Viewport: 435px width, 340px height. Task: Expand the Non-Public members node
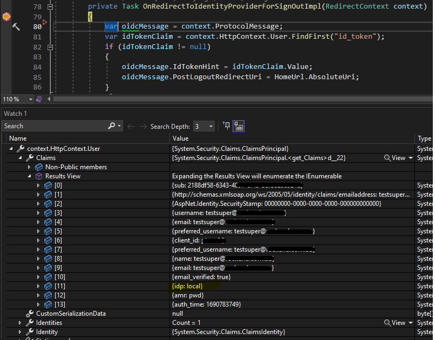tap(30, 166)
